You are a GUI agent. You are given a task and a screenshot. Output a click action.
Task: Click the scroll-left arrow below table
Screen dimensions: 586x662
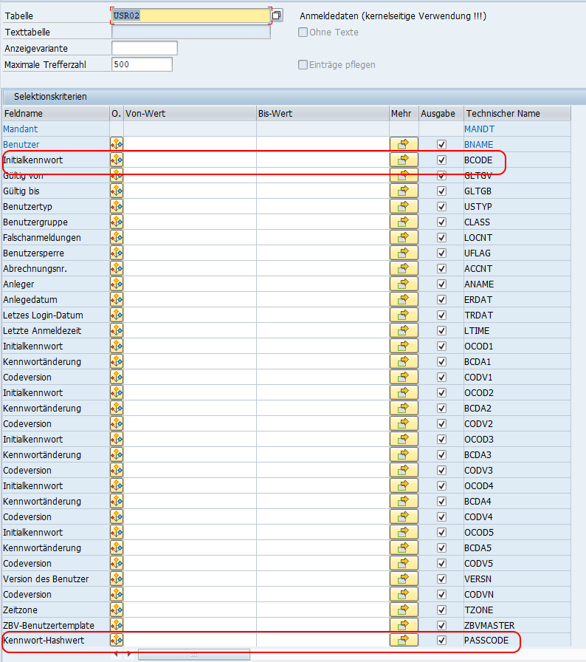tap(117, 654)
